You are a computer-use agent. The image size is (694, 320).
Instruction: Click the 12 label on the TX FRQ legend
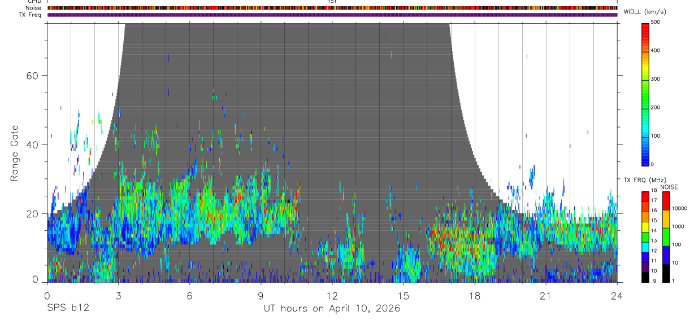[x=653, y=251]
